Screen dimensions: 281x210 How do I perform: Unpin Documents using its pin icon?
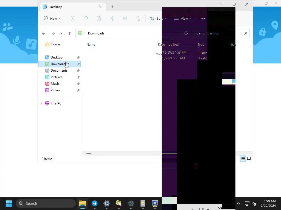[x=78, y=71]
